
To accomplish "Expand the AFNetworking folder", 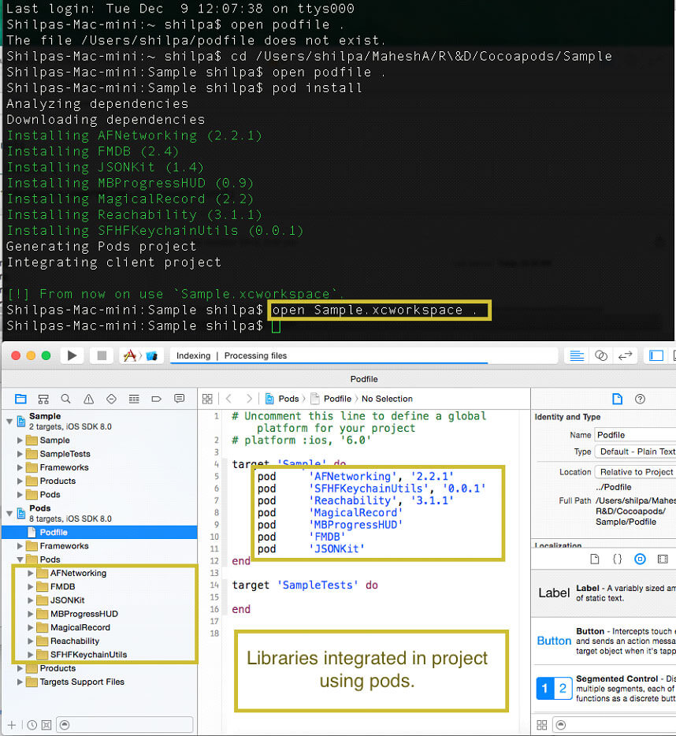I will point(31,573).
